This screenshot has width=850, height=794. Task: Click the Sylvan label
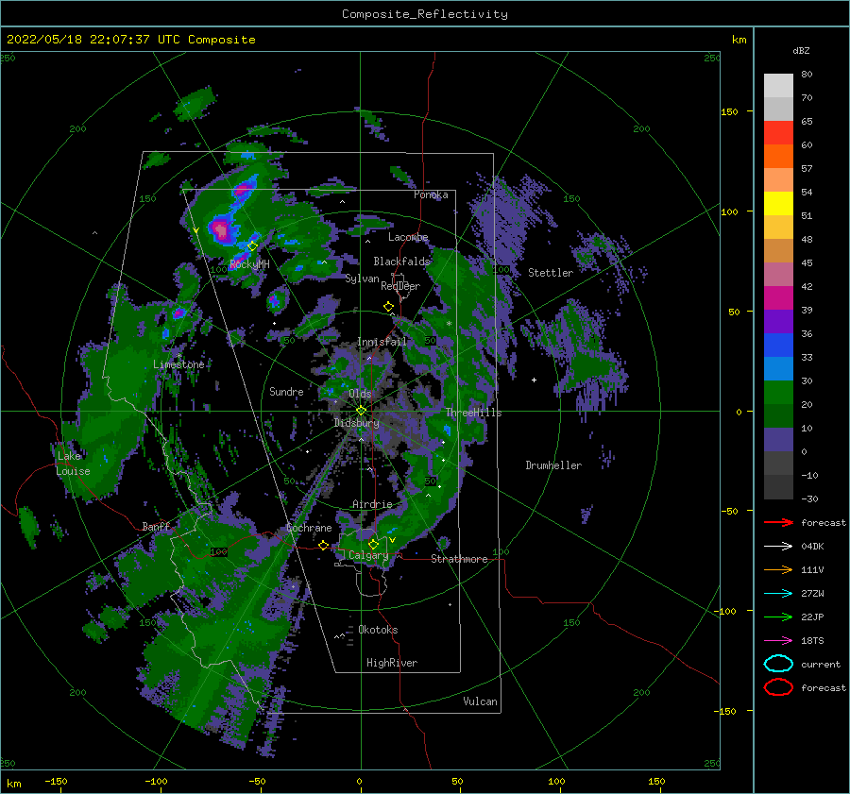click(362, 279)
